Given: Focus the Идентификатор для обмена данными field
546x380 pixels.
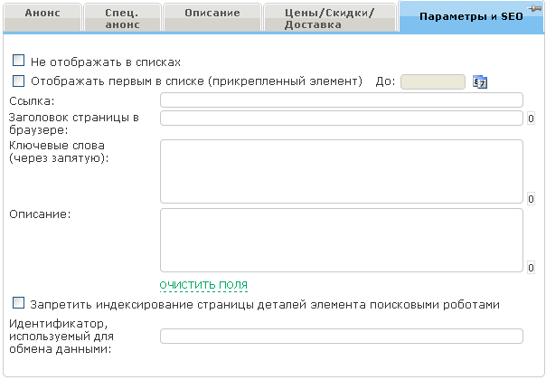Looking at the screenshot, I should (x=342, y=337).
